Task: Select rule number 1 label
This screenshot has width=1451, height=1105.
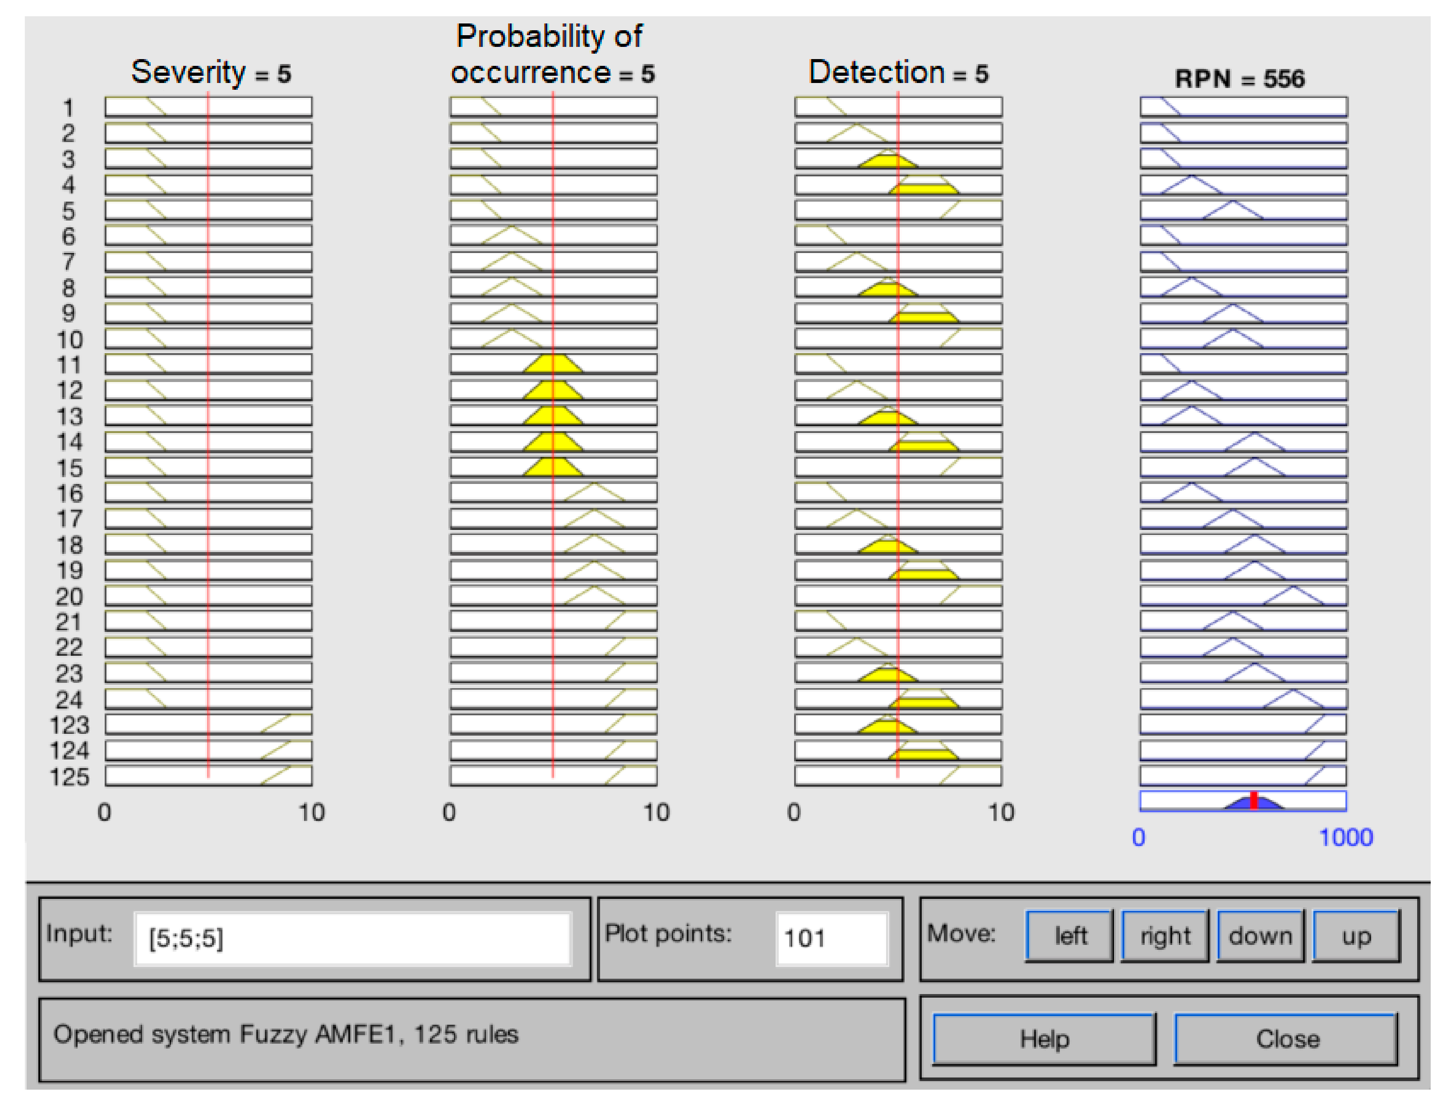Action: (x=69, y=108)
